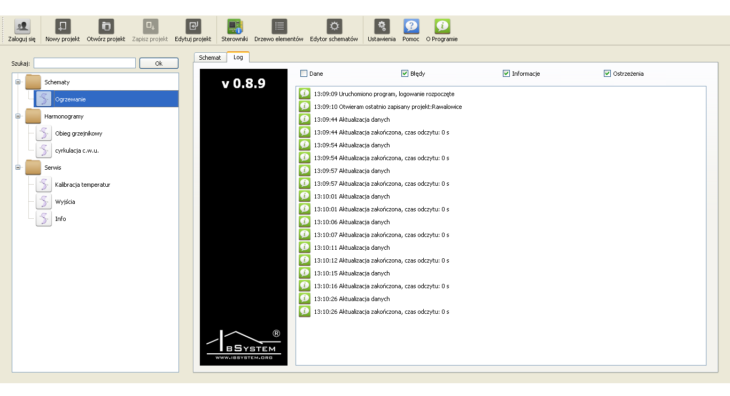Image resolution: width=730 pixels, height=396 pixels.
Task: Click the v 0.8.9 version label
Action: click(x=244, y=83)
